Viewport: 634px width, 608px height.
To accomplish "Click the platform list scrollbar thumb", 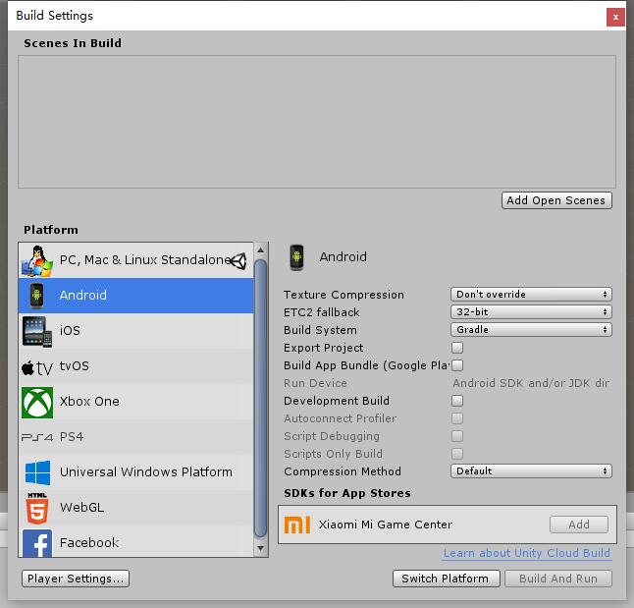I will [260, 399].
